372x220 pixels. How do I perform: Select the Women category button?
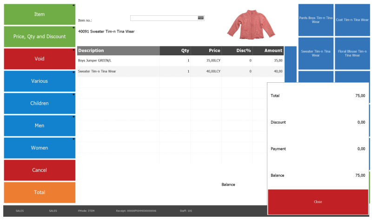point(40,148)
